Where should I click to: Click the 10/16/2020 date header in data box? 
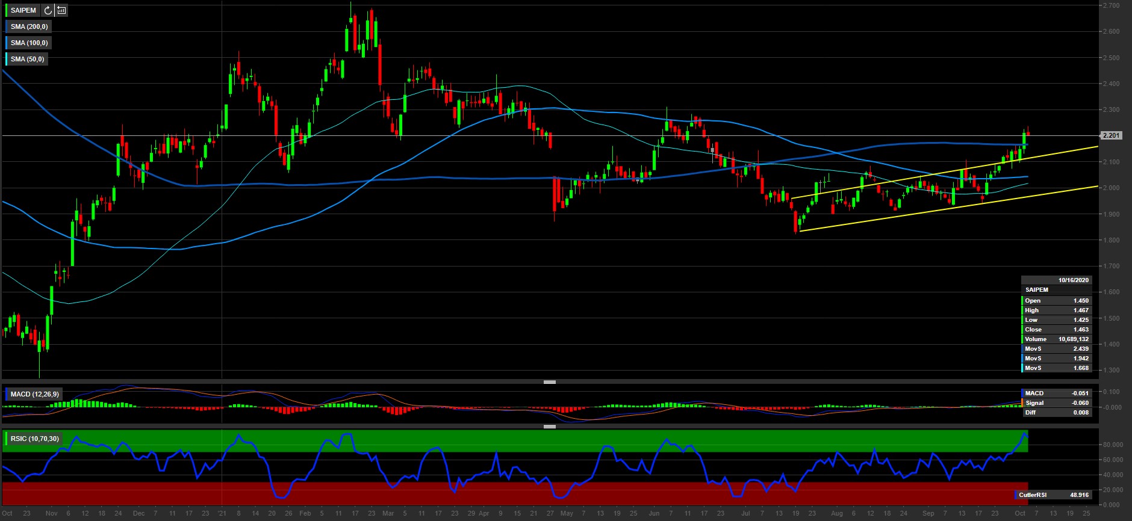[x=1073, y=280]
